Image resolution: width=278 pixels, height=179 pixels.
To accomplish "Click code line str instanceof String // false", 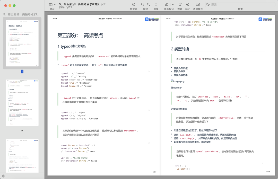I will point(79,161).
